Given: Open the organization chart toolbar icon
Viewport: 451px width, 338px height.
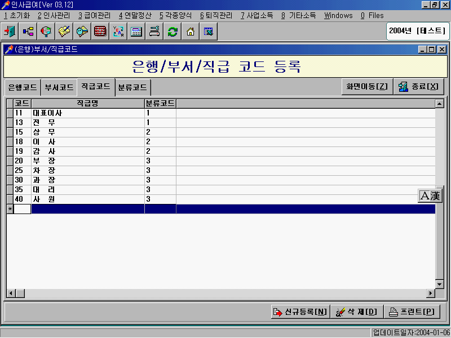Looking at the screenshot, I should 28,32.
